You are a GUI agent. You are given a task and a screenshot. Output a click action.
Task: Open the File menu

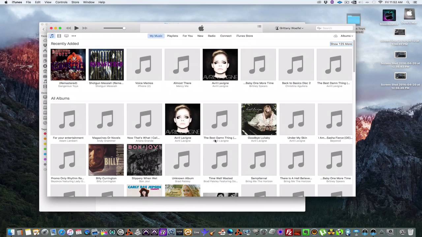pos(28,2)
